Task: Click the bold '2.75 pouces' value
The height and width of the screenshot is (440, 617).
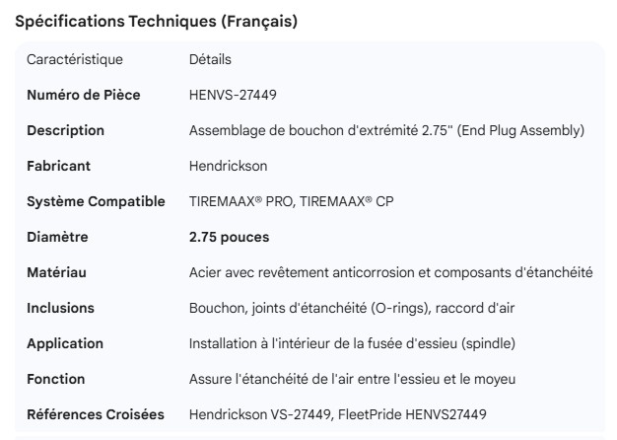Action: click(x=229, y=238)
